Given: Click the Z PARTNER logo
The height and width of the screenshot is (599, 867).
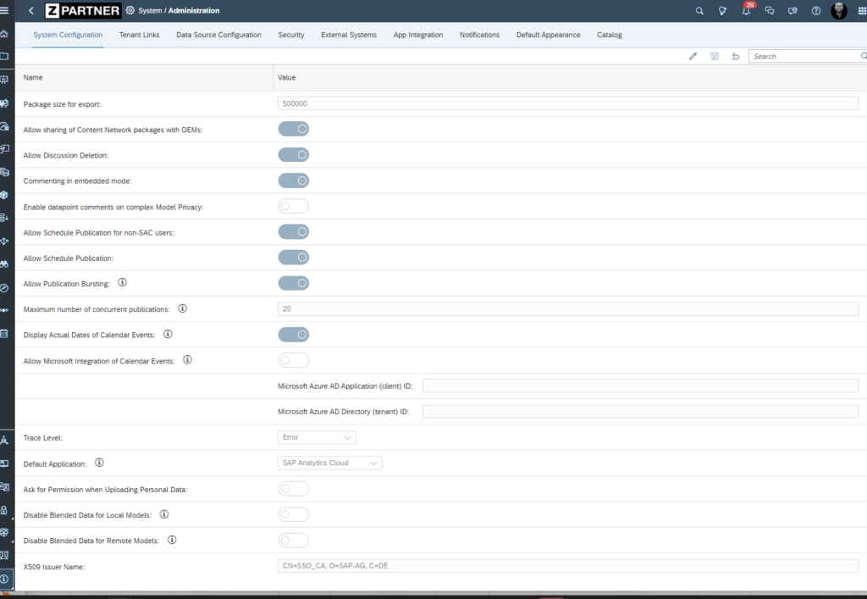Looking at the screenshot, I should point(82,11).
